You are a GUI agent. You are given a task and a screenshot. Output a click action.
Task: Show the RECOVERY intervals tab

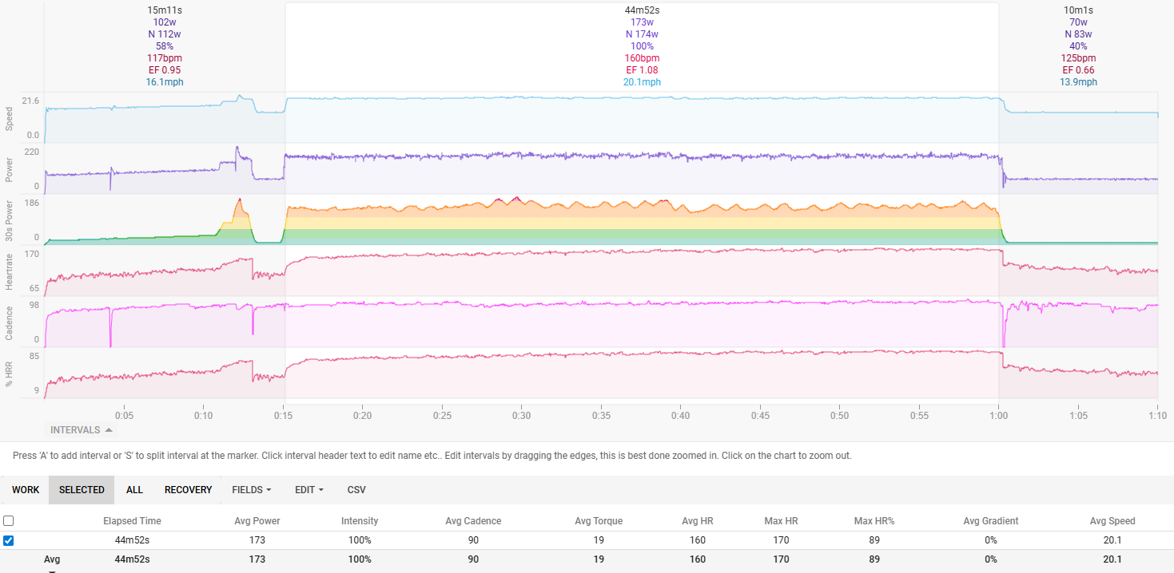pyautogui.click(x=188, y=489)
